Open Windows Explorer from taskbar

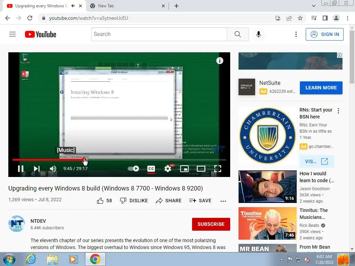52,259
